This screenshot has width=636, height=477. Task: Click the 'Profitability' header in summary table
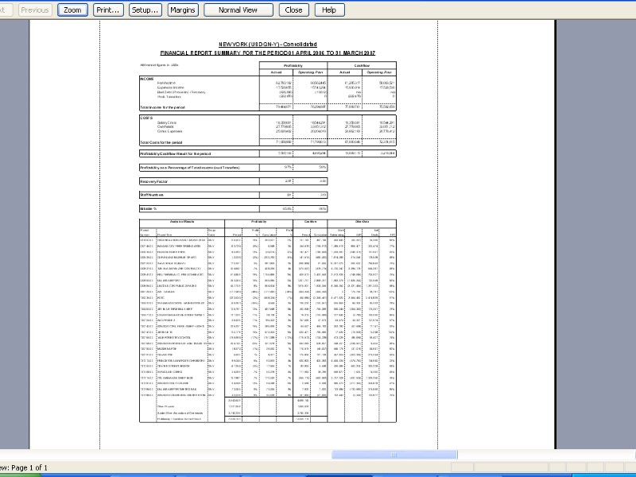point(293,65)
